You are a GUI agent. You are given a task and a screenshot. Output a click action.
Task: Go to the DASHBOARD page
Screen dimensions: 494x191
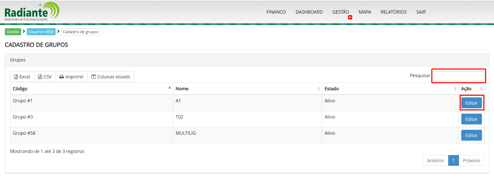309,12
